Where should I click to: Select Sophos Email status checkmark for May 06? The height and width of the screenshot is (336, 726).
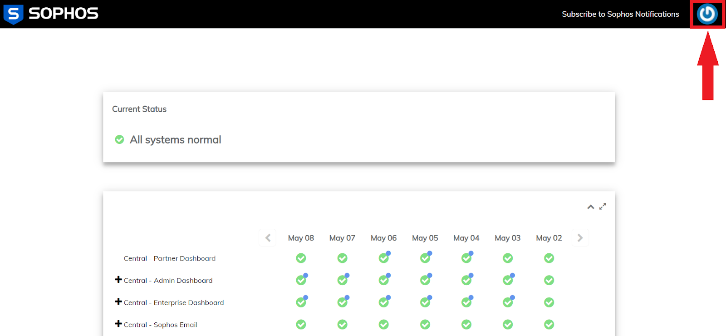[383, 325]
